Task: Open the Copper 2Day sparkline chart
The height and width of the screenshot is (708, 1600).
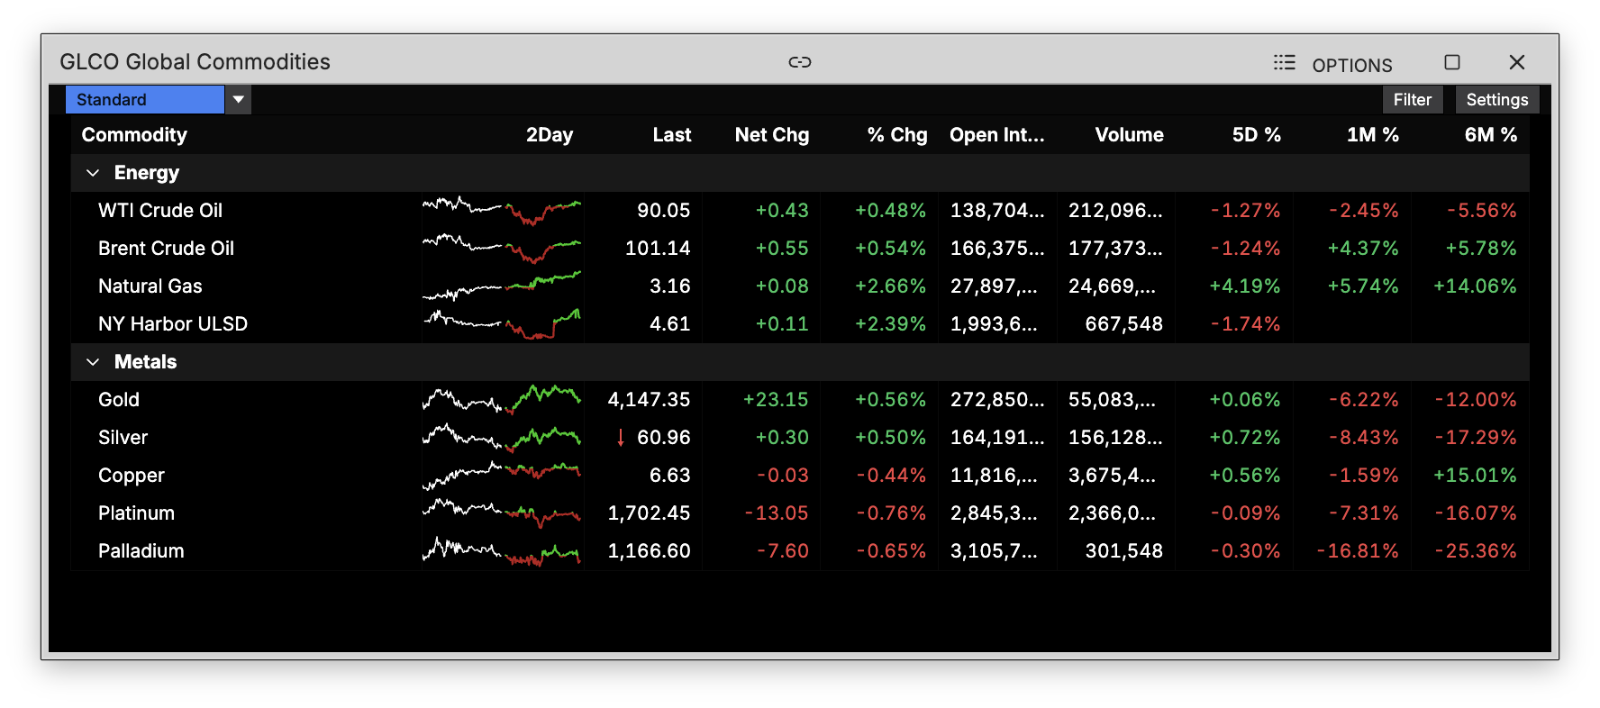Action: point(502,476)
